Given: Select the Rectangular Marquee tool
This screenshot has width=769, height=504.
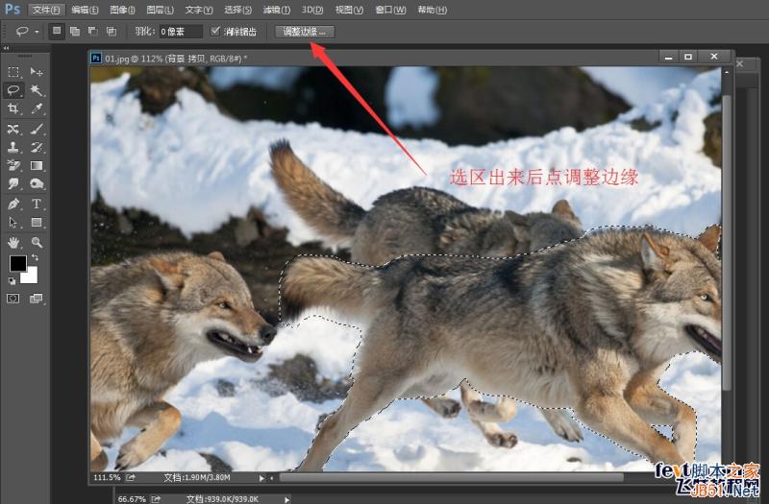Looking at the screenshot, I should 13,72.
